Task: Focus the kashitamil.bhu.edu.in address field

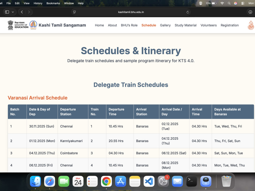Action: click(131, 12)
